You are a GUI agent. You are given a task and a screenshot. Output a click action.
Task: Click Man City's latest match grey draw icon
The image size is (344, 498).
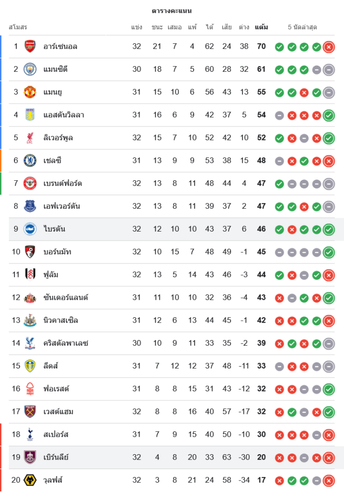tap(329, 70)
